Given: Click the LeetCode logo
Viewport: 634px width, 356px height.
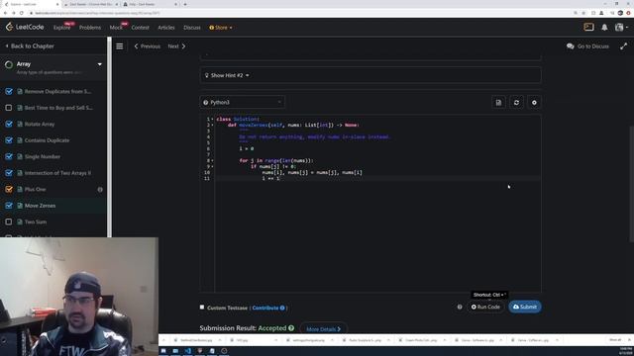Looking at the screenshot, I should click(25, 27).
